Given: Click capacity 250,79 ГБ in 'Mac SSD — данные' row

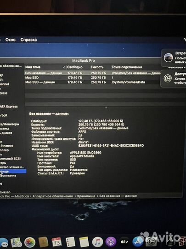Looking at the screenshot, I should coord(98,82).
